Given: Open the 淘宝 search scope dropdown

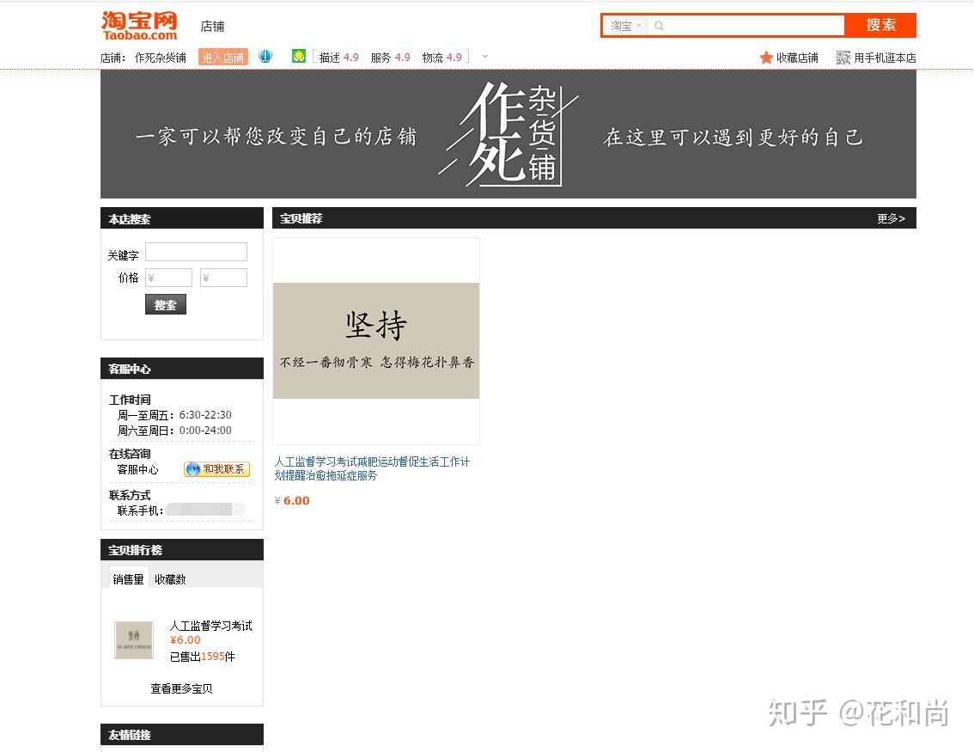Looking at the screenshot, I should coord(625,26).
